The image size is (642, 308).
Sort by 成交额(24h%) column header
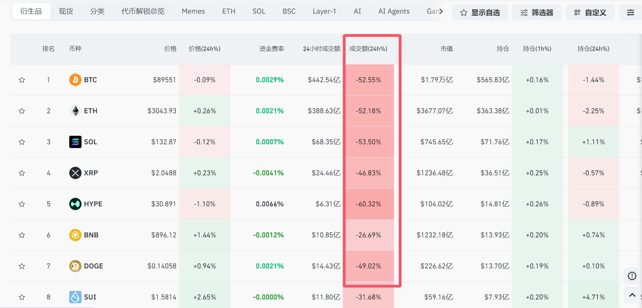[368, 49]
